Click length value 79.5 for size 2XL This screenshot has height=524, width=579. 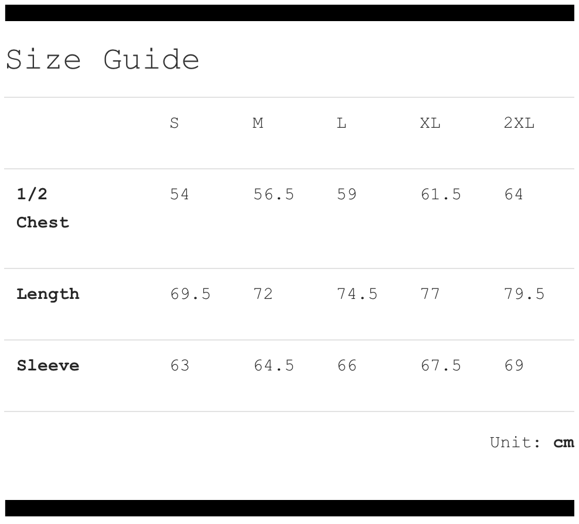524,294
